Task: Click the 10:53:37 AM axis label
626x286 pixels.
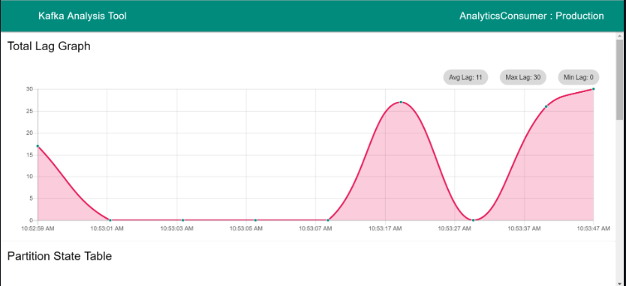Action: [524, 228]
